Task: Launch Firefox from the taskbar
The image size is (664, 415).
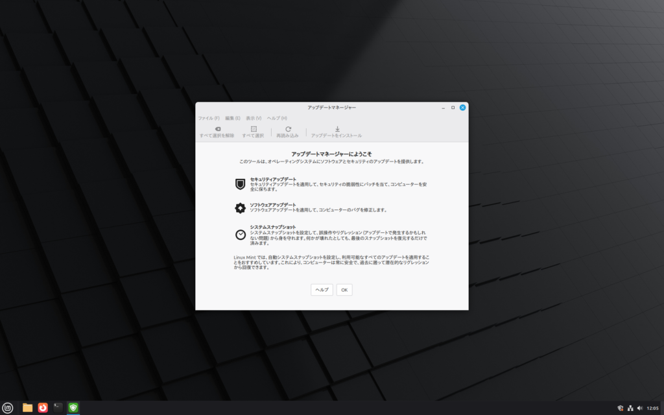Action: [43, 408]
